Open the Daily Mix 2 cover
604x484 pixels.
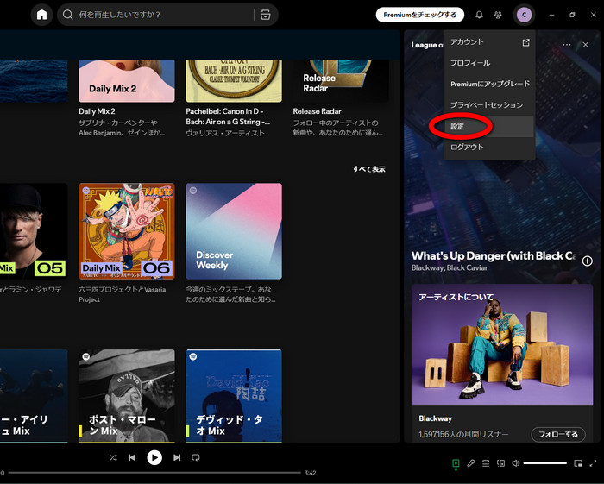tap(127, 81)
